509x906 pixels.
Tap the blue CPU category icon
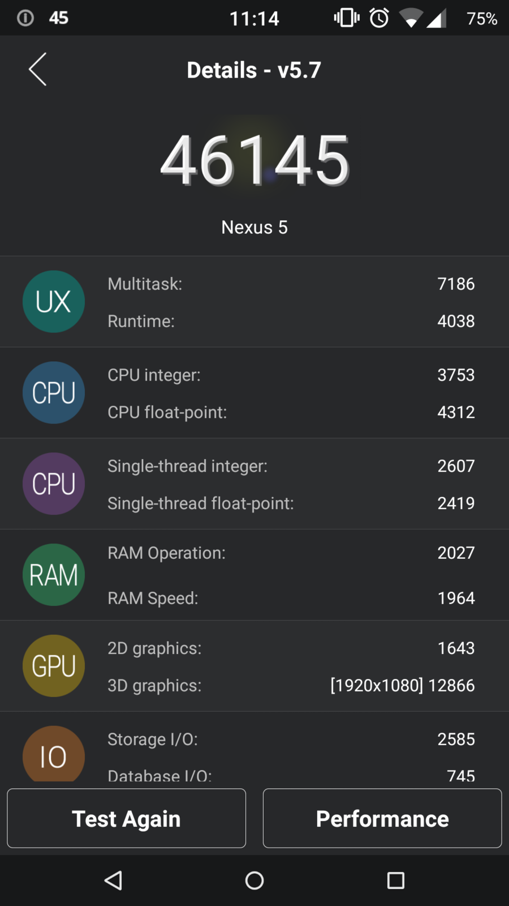(x=54, y=392)
